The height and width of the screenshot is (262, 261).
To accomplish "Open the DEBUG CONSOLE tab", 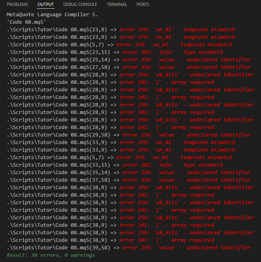I will (x=80, y=4).
